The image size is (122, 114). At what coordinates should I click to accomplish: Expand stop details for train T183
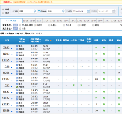pos(12,49)
